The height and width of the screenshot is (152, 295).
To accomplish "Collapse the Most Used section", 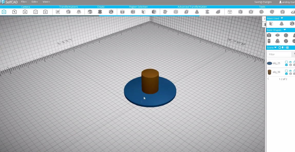I will [282, 18].
